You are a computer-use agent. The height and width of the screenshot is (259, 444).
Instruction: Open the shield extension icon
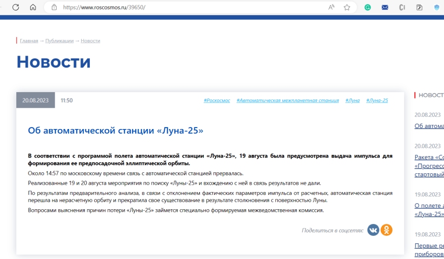pos(437,8)
